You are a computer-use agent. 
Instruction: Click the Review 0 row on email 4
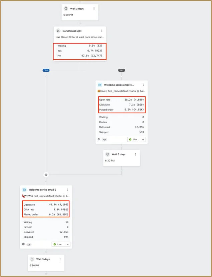coord(122,122)
